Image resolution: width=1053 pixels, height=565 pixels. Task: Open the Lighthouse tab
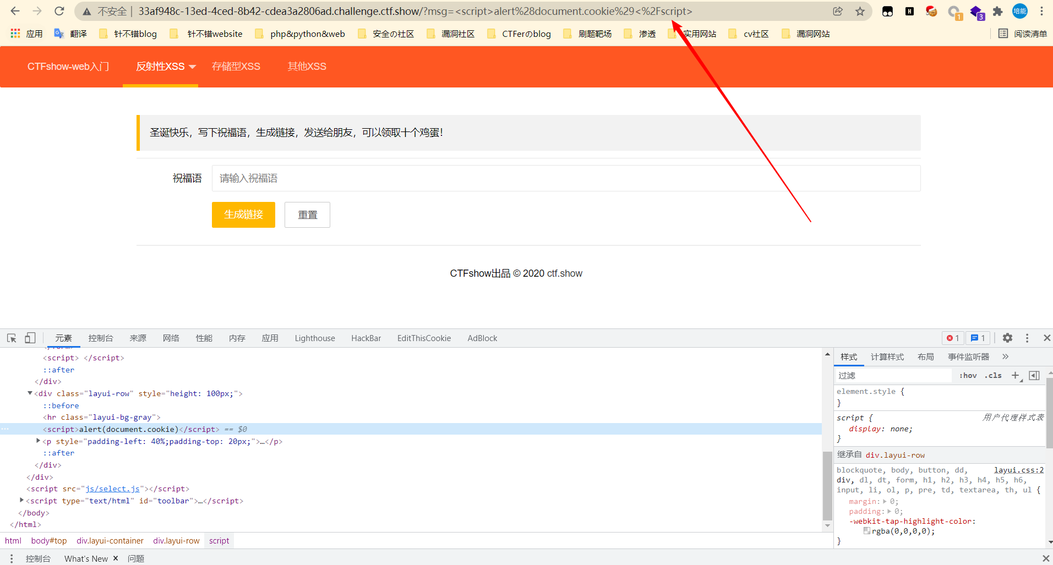point(315,338)
